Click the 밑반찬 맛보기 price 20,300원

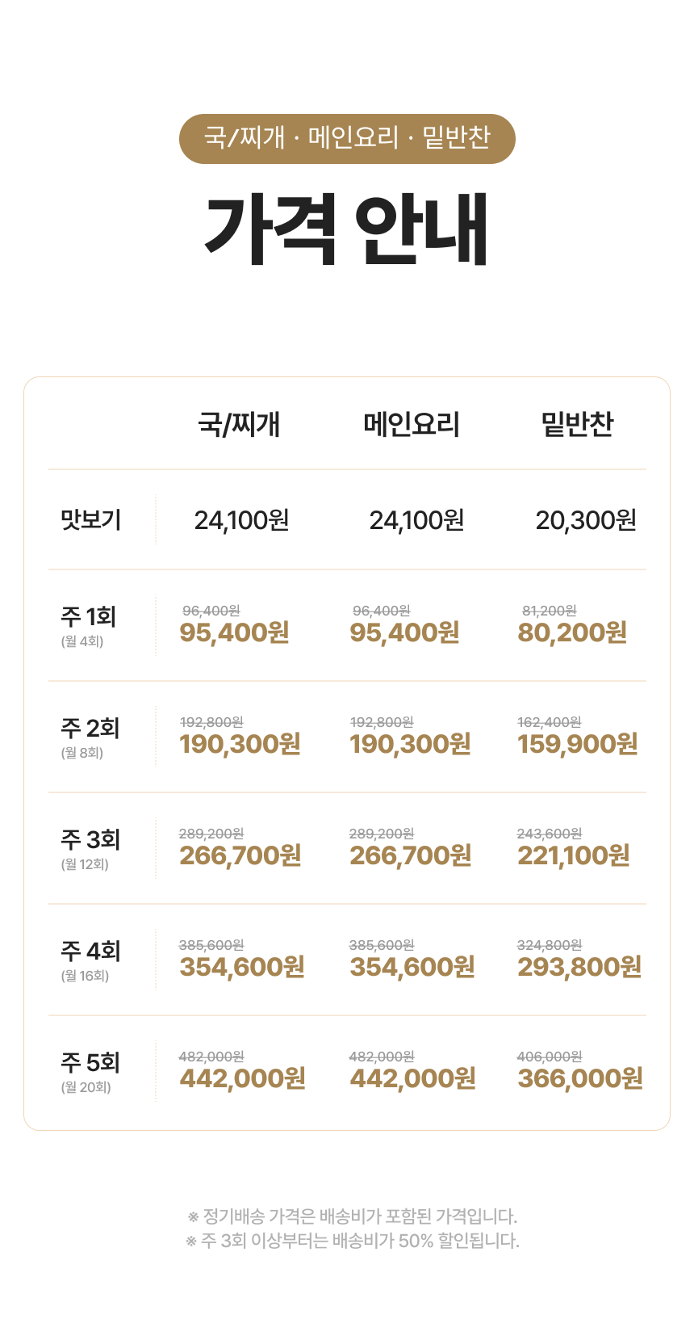(x=586, y=520)
